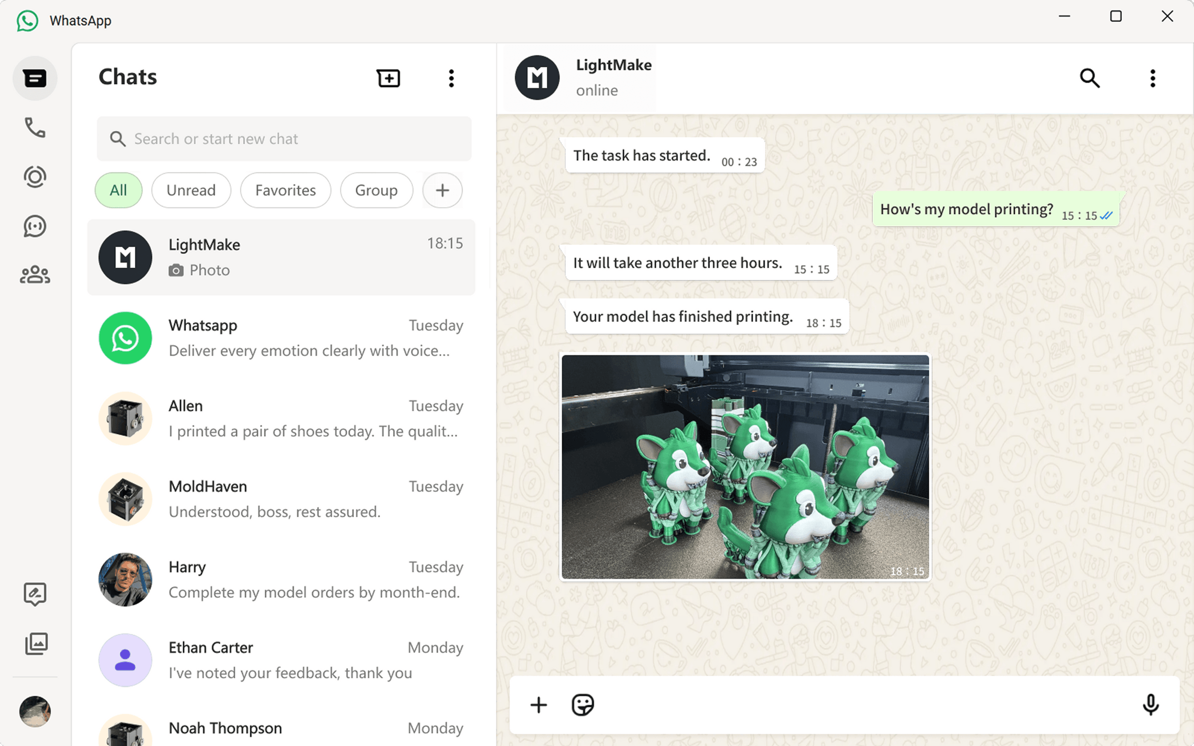This screenshot has width=1194, height=746.
Task: Open the media gallery icon in sidebar
Action: pyautogui.click(x=36, y=644)
